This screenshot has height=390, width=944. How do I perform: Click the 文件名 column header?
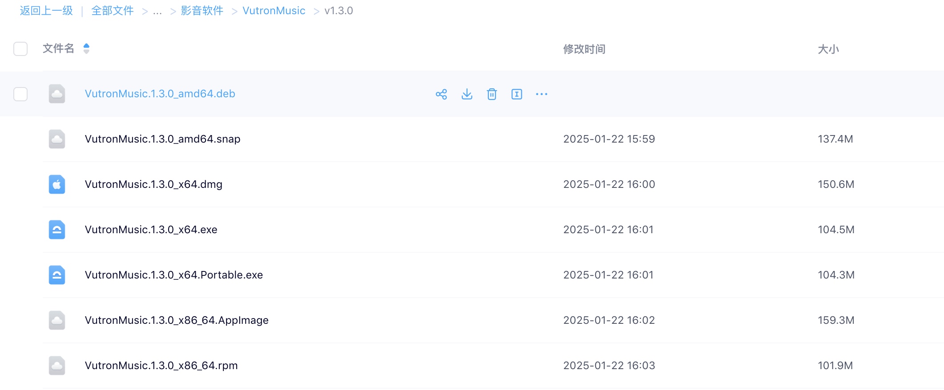pyautogui.click(x=58, y=48)
